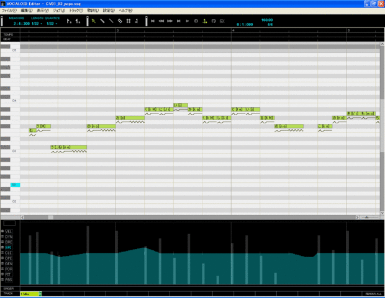This screenshot has height=298, width=385.
Task: Click the fast-forward button
Action: (x=170, y=21)
